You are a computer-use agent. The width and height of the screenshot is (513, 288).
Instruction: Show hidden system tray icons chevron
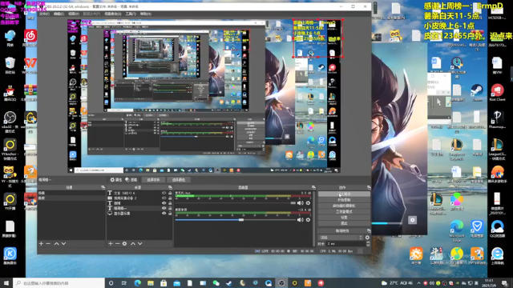click(x=418, y=283)
